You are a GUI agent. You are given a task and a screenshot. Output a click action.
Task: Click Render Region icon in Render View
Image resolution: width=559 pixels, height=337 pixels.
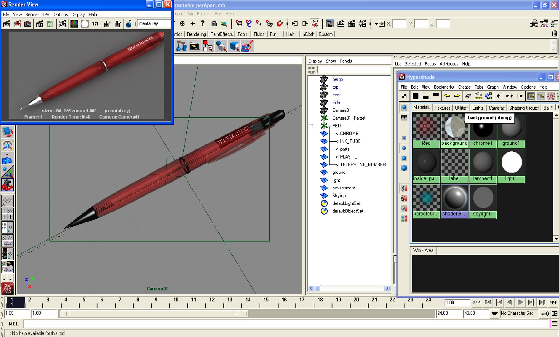click(17, 24)
